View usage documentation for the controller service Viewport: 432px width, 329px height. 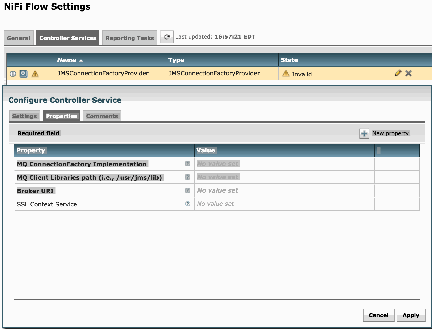[x=24, y=73]
